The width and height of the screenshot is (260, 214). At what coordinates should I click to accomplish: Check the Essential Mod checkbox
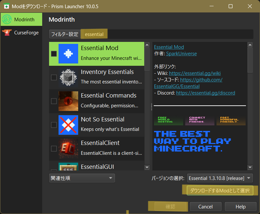(x=54, y=54)
